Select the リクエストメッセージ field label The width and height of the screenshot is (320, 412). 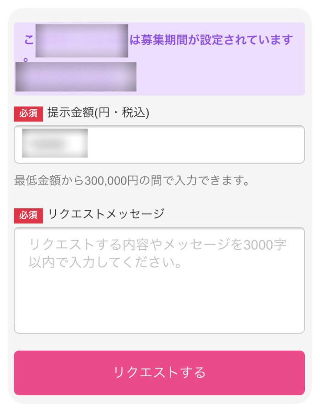(x=106, y=214)
